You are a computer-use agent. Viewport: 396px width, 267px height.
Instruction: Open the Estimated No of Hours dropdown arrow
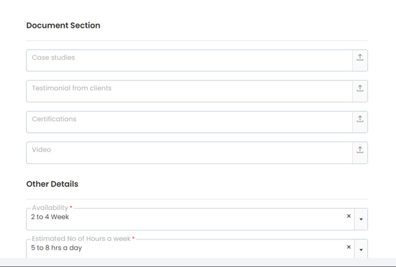click(x=361, y=250)
